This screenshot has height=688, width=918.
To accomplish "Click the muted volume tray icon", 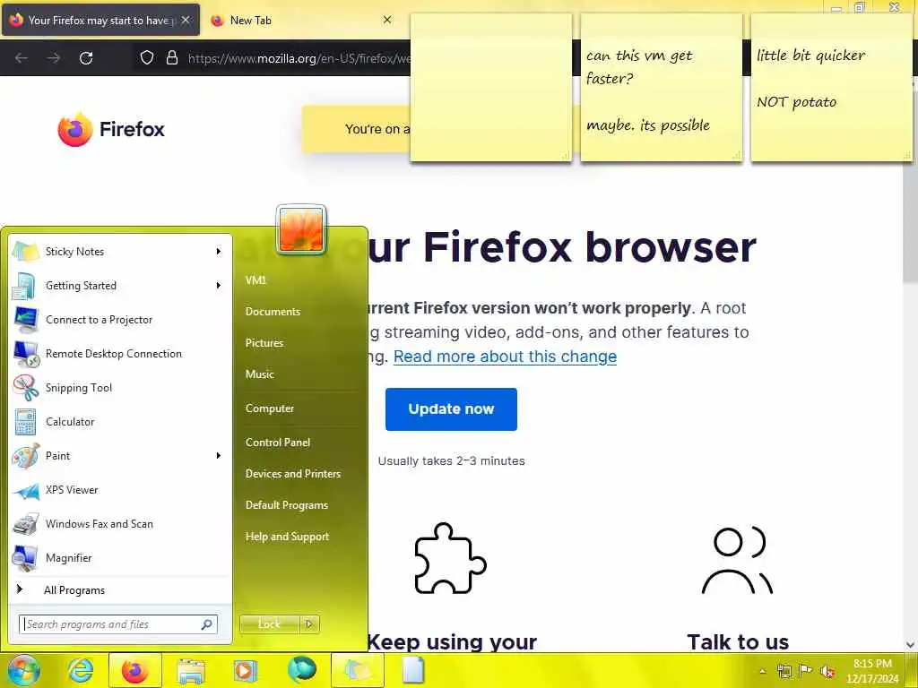I will [x=827, y=671].
